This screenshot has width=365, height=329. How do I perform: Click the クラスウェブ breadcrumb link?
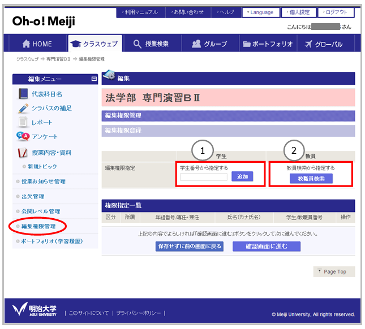[x=27, y=59]
